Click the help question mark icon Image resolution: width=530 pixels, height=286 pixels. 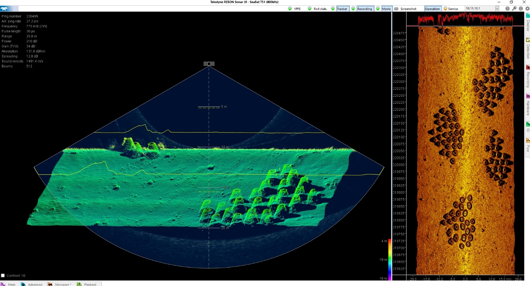tap(507, 8)
